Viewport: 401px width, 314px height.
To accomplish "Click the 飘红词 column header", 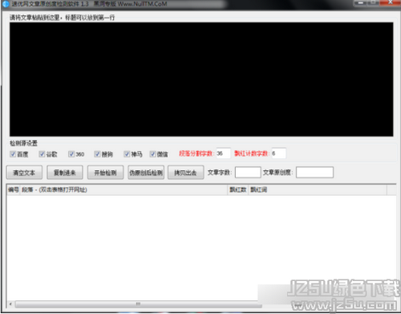I will (x=318, y=190).
